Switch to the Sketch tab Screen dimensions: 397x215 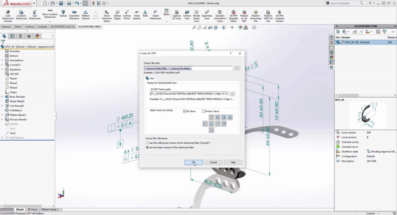pyautogui.click(x=18, y=27)
